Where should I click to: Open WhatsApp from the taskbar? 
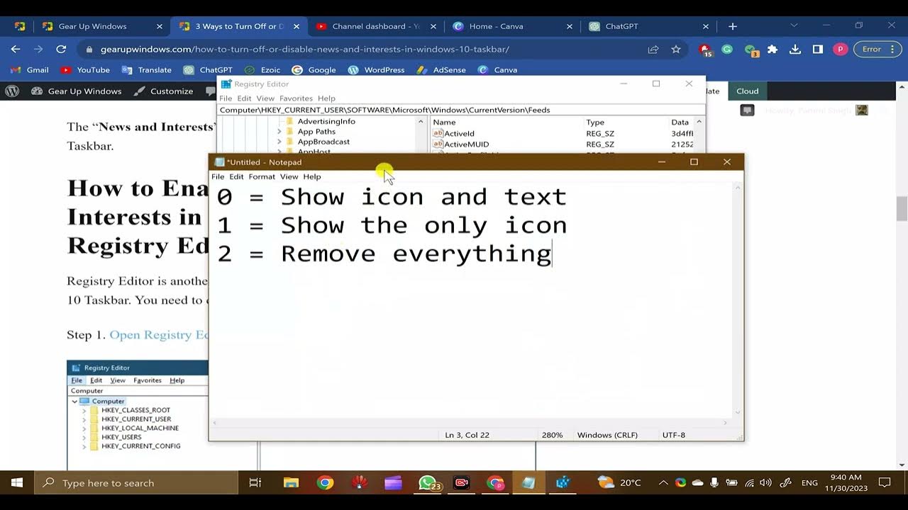tap(428, 483)
